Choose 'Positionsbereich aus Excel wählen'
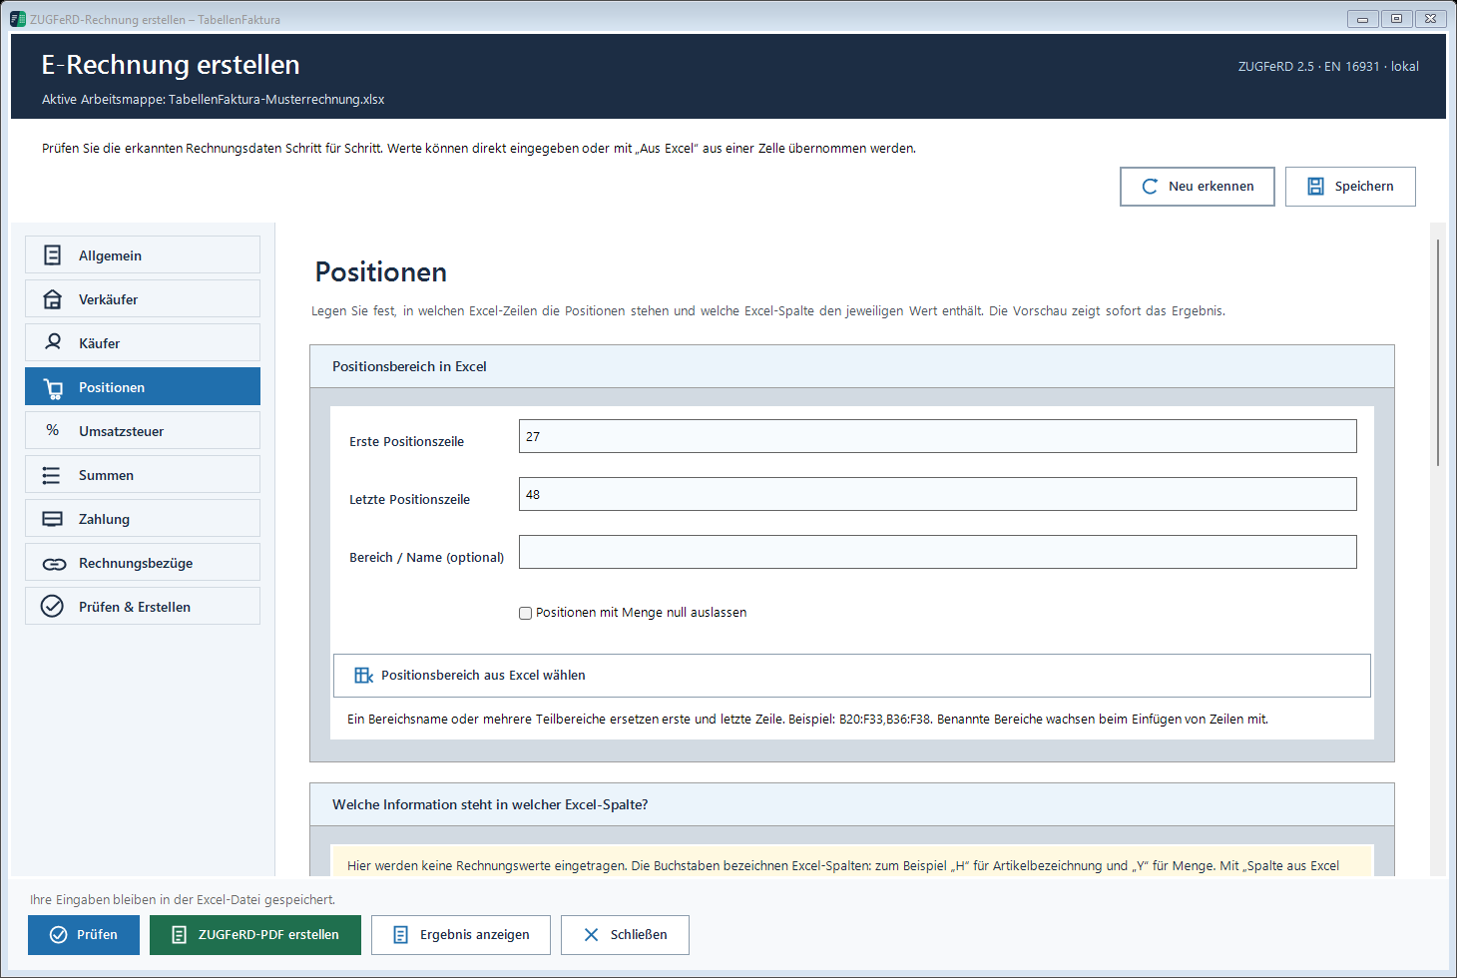1457x978 pixels. coord(852,676)
